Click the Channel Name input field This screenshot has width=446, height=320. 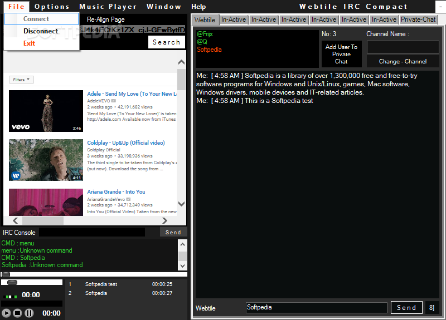[x=403, y=47]
